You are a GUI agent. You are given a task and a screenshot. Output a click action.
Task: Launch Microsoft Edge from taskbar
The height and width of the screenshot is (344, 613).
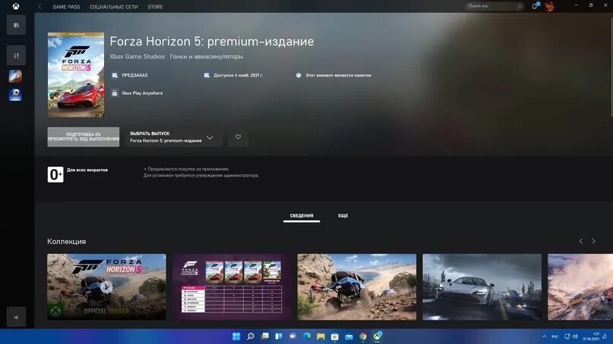[x=307, y=336]
